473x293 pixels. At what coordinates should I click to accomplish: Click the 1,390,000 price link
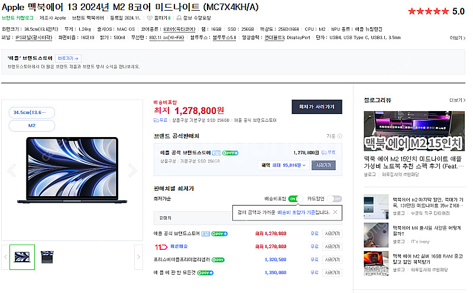coord(276,273)
